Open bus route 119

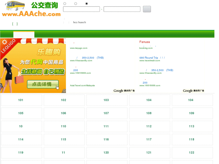[x=21, y=153]
